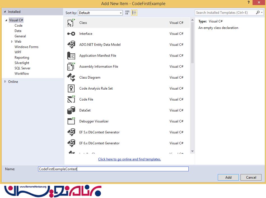
Task: Select the Interface template icon
Action: pyautogui.click(x=71, y=34)
